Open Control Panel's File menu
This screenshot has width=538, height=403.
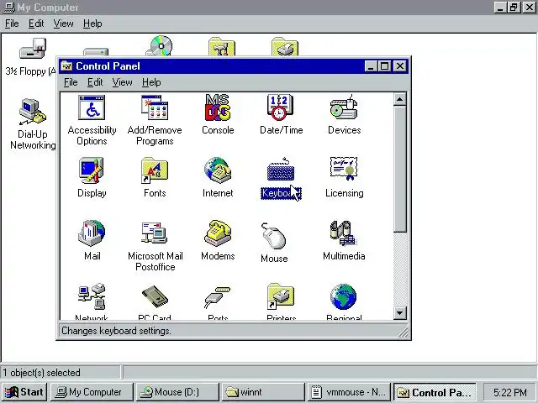[71, 82]
